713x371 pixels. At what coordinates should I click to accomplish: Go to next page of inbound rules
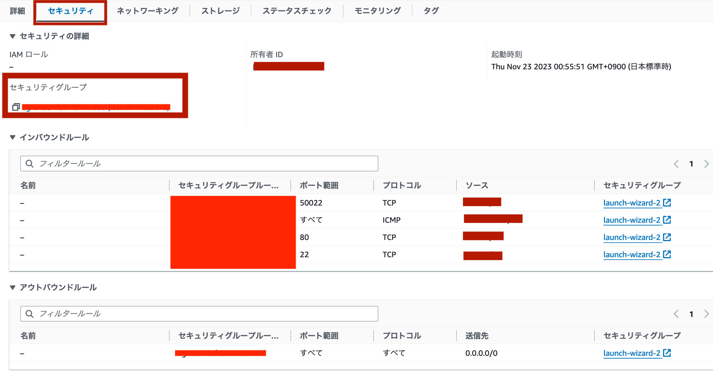[x=706, y=164]
